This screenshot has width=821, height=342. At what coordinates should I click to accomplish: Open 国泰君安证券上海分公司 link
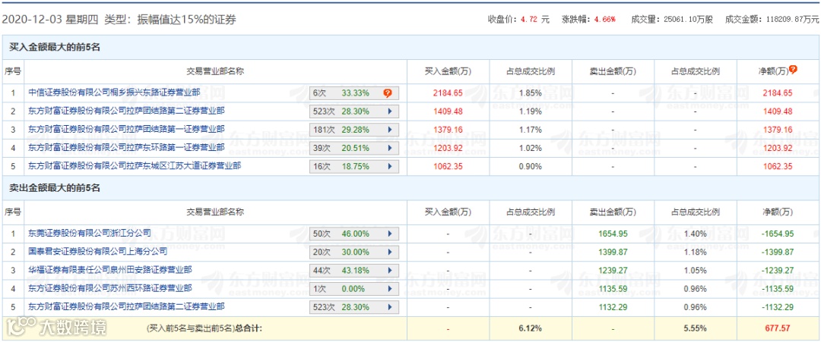tap(98, 251)
